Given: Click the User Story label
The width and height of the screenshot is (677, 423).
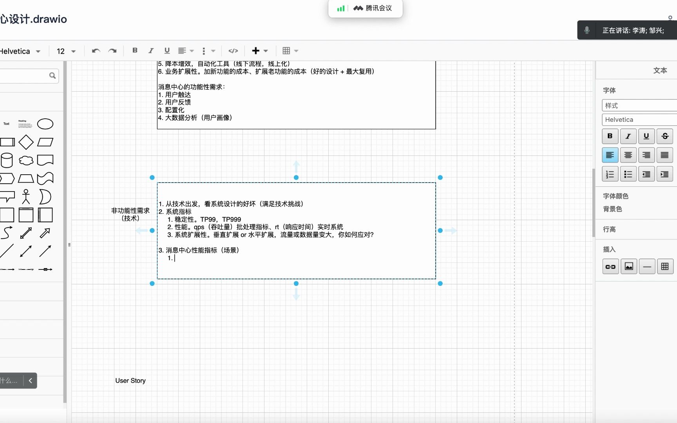Looking at the screenshot, I should click(x=130, y=381).
